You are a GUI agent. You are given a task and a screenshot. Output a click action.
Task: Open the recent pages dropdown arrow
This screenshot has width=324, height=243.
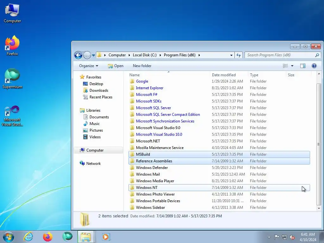(93, 55)
